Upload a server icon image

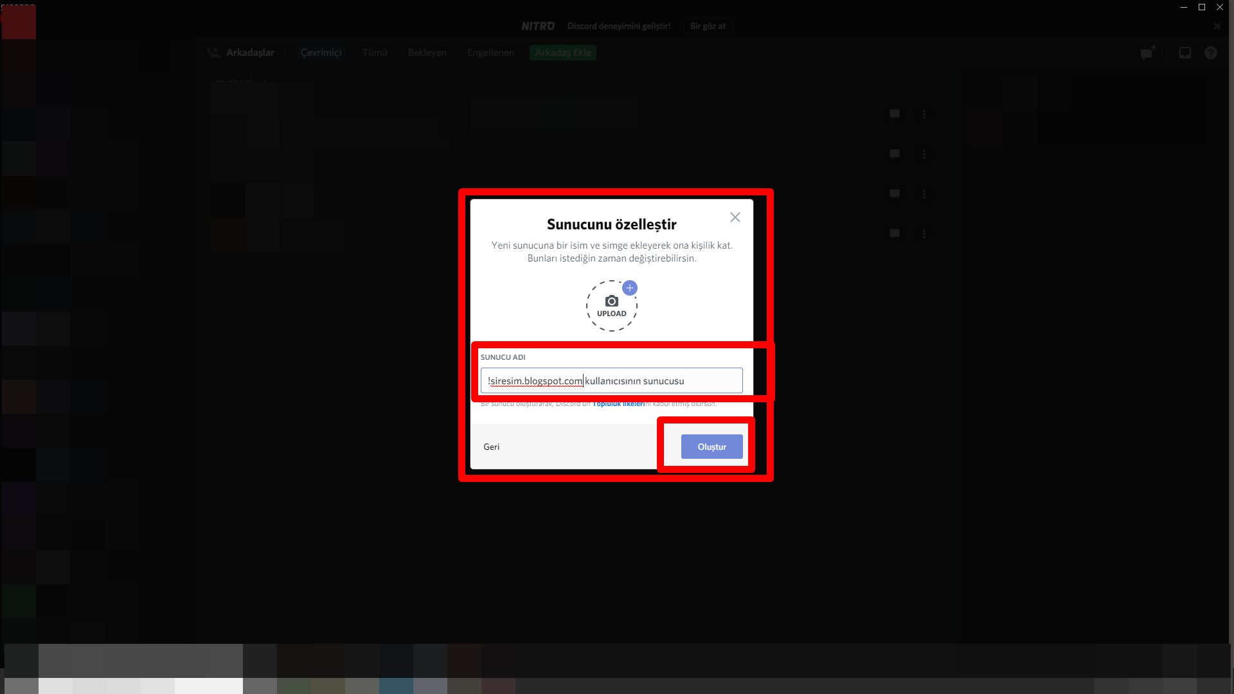click(x=611, y=306)
